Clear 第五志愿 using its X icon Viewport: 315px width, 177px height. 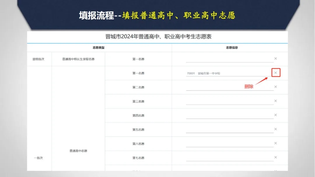pyautogui.click(x=276, y=129)
